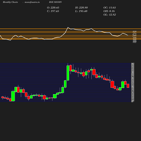Click the tallest green candlestick body
The width and height of the screenshot is (141, 141).
tap(68, 73)
